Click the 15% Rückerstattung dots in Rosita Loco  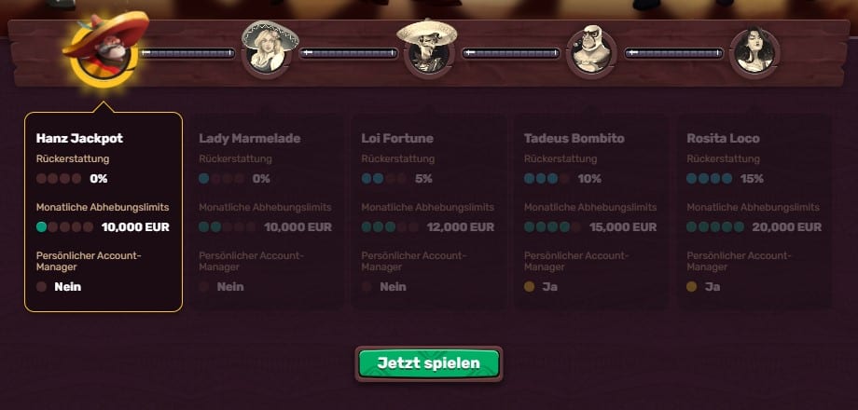709,179
